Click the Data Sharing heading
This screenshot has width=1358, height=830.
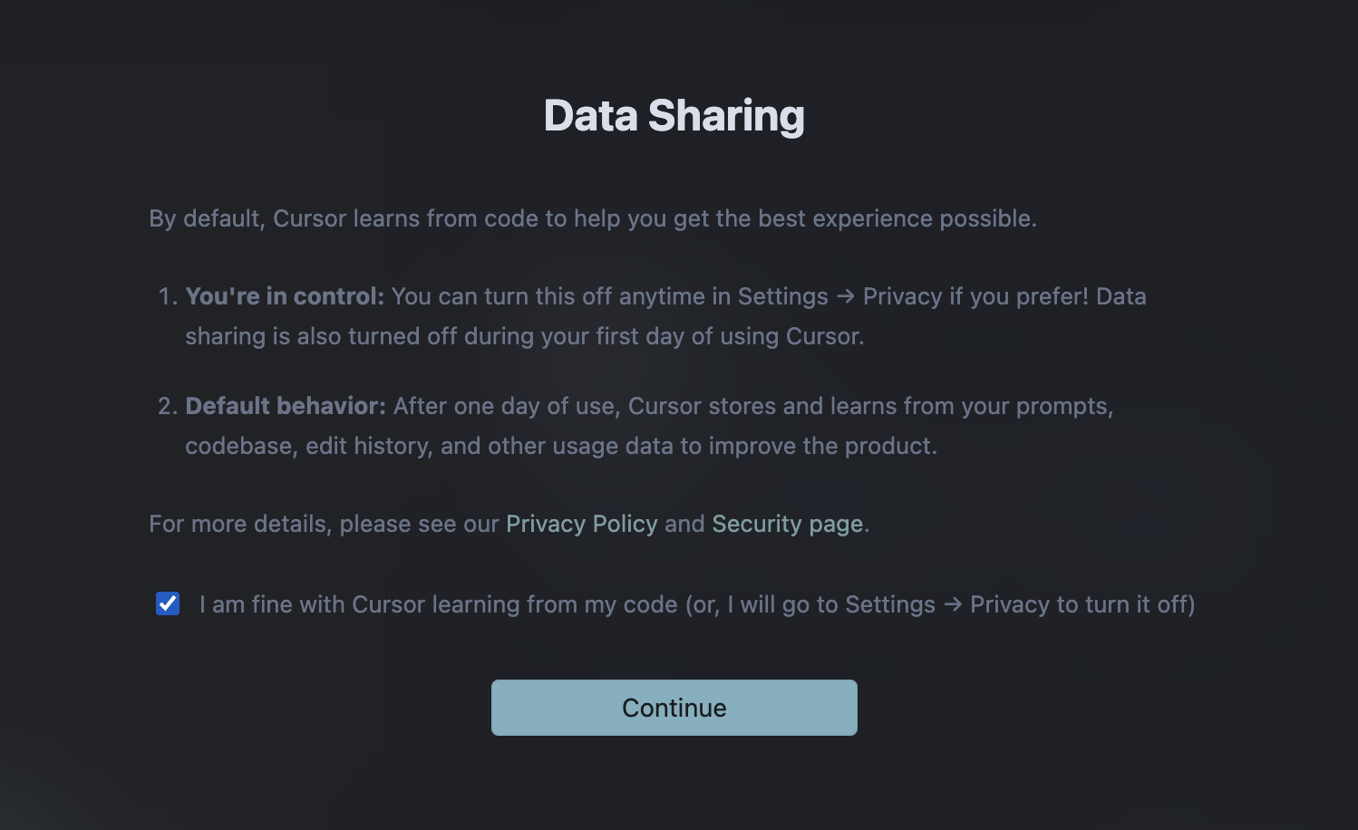coord(674,116)
